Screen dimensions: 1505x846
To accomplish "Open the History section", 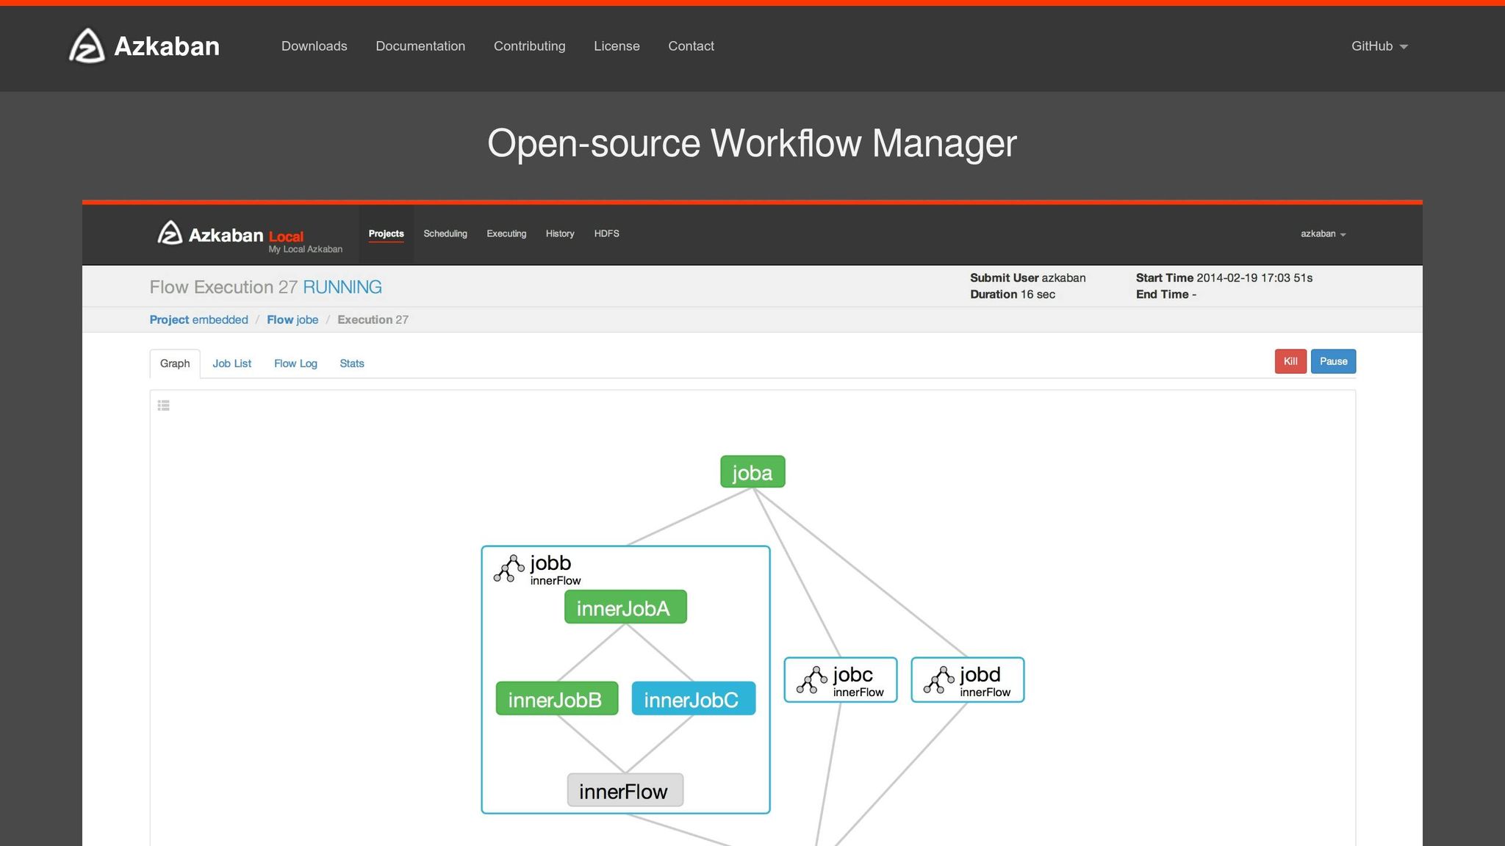I will 560,234.
